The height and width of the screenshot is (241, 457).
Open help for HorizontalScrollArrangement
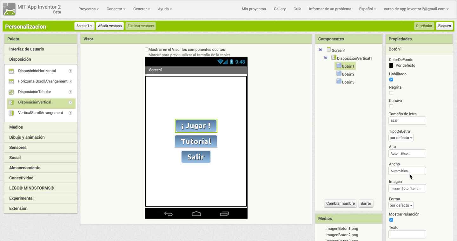[70, 82]
